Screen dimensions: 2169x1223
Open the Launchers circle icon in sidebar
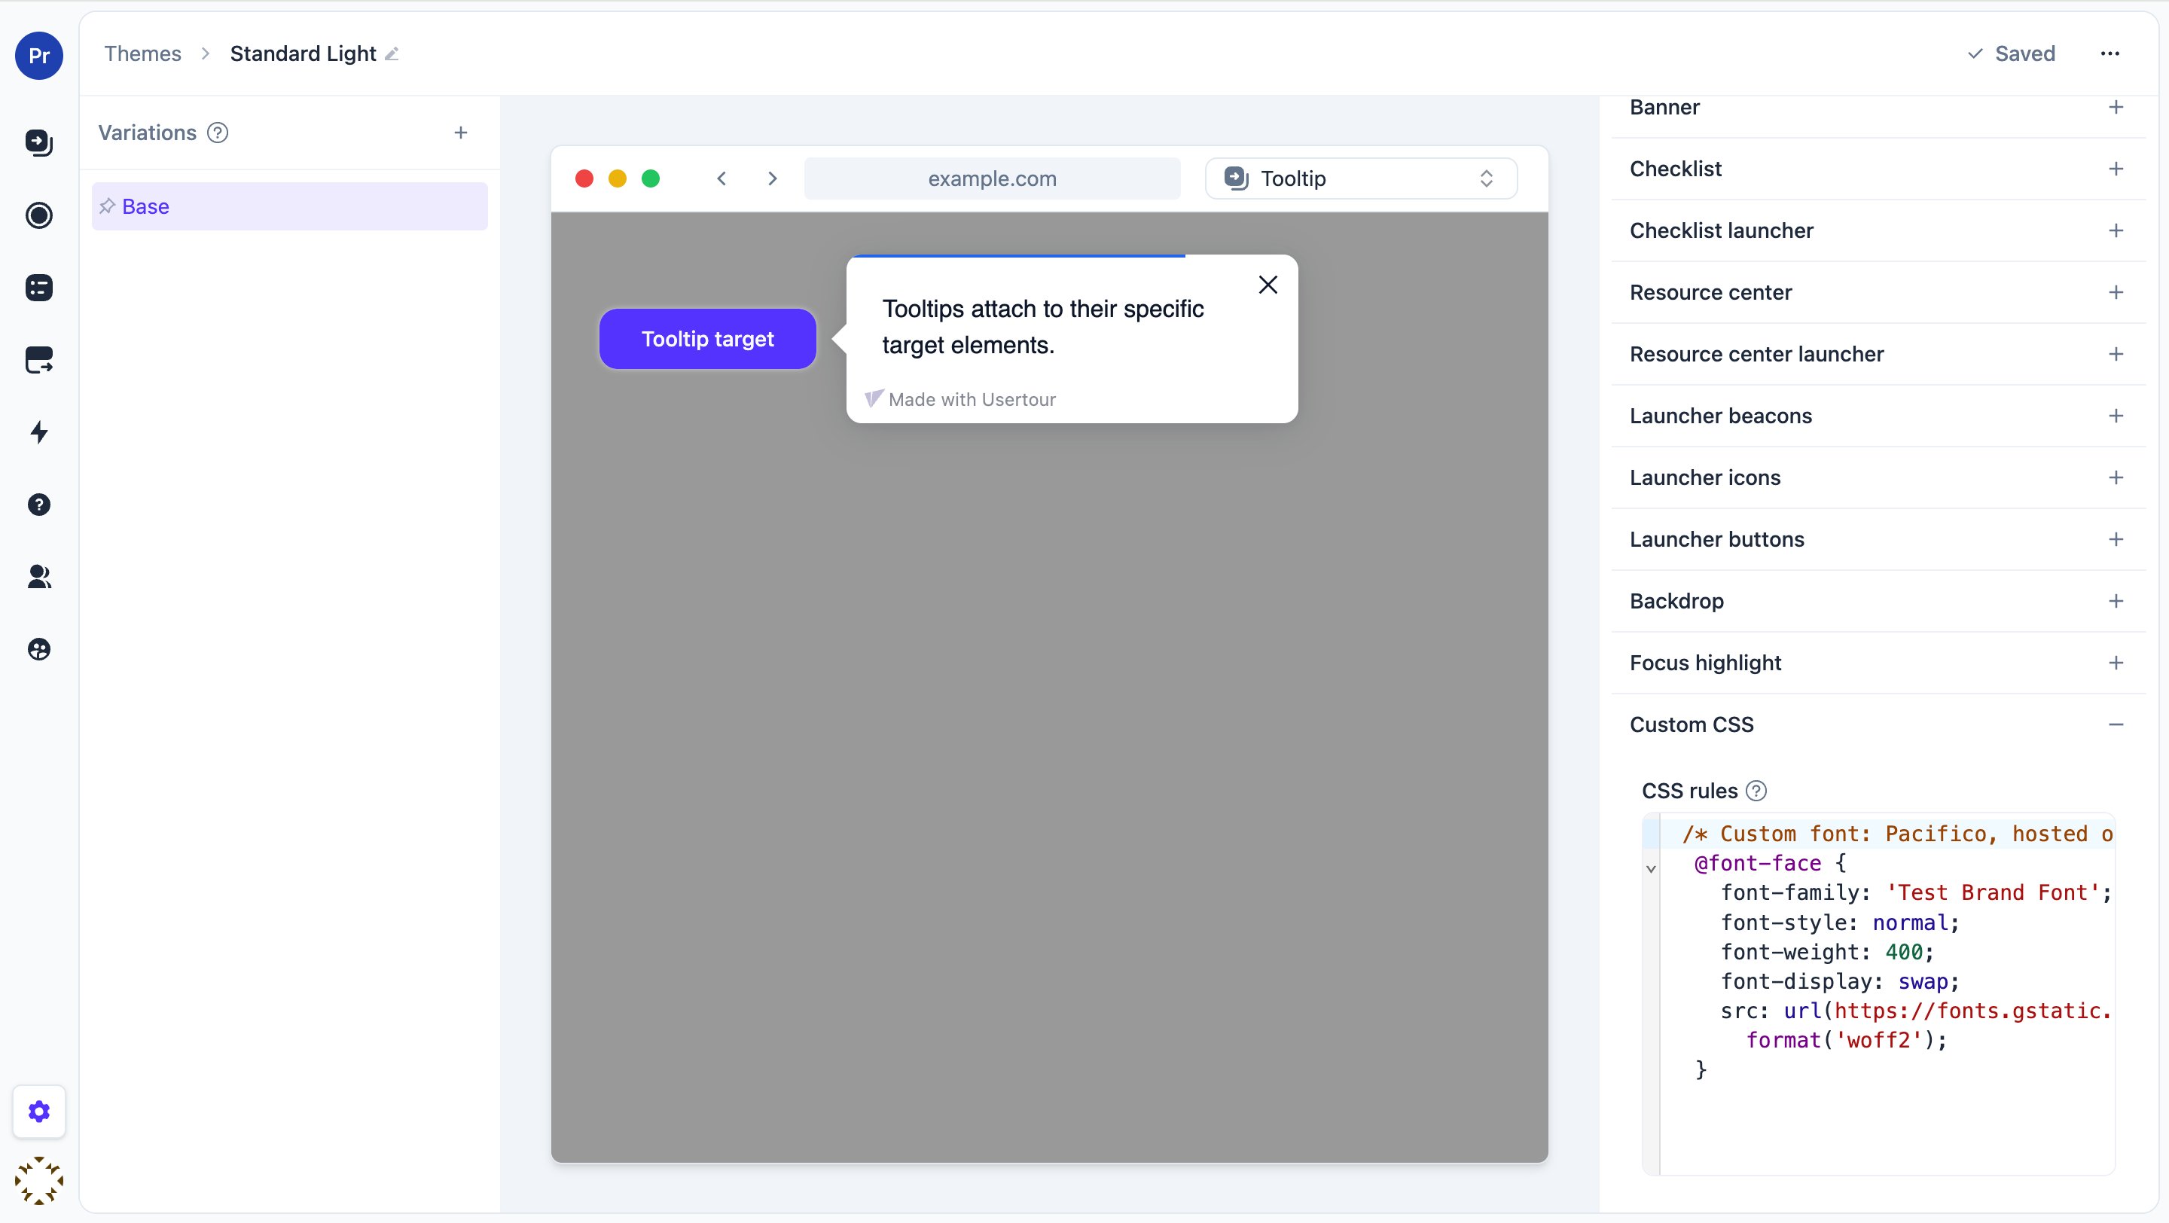(38, 215)
